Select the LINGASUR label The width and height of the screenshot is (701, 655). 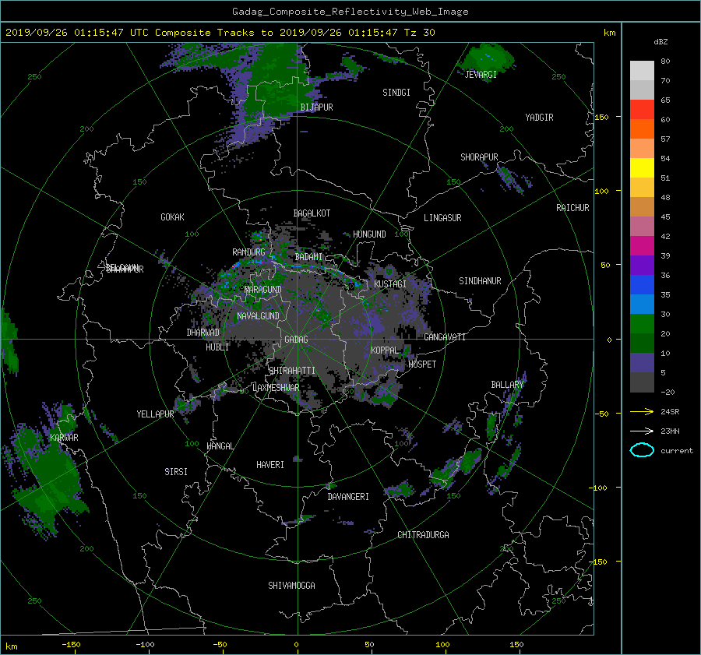[442, 218]
